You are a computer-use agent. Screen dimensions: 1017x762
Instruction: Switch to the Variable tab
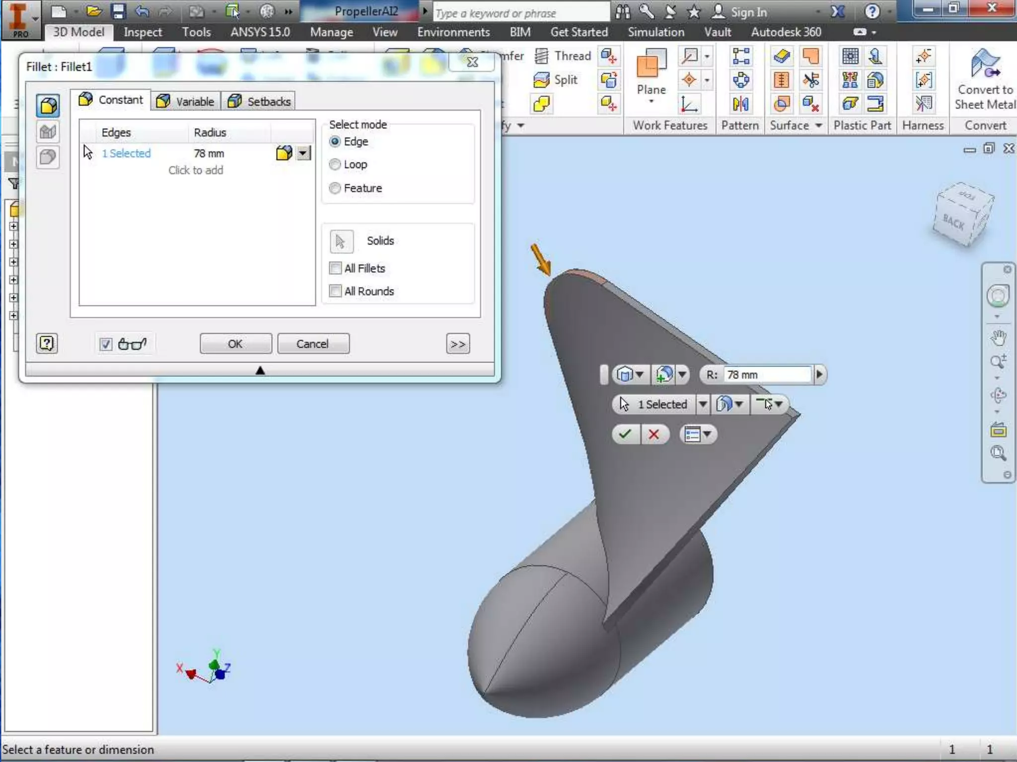point(186,101)
